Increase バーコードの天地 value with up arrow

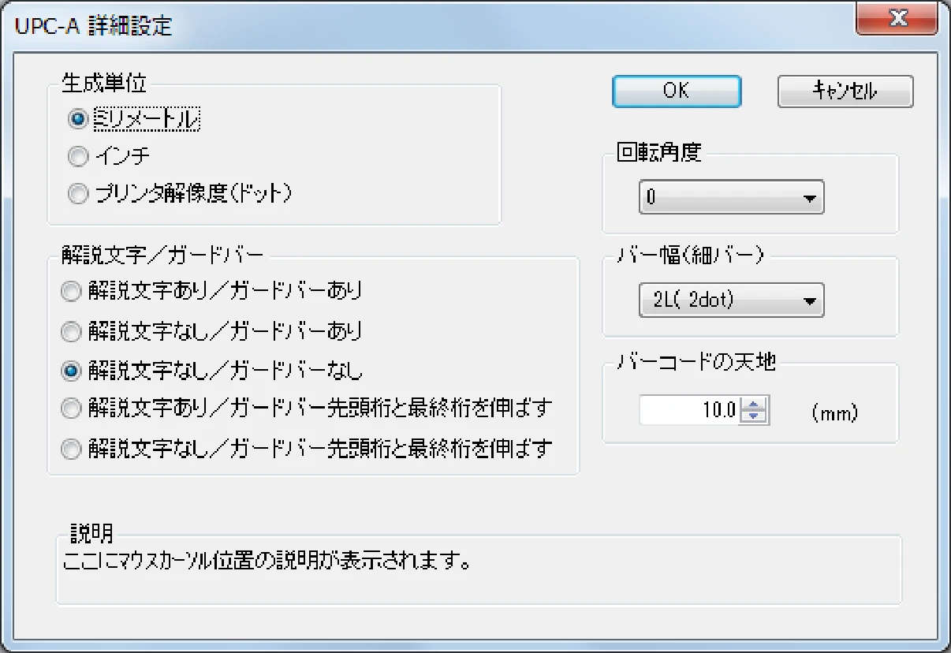(x=755, y=403)
